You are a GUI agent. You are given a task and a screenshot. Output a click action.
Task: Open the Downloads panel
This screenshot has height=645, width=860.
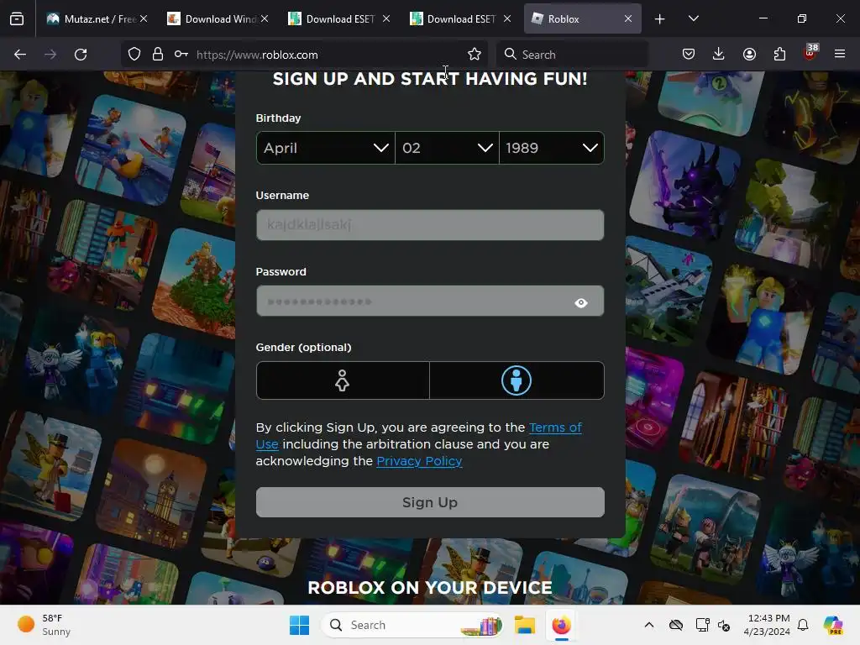point(719,55)
